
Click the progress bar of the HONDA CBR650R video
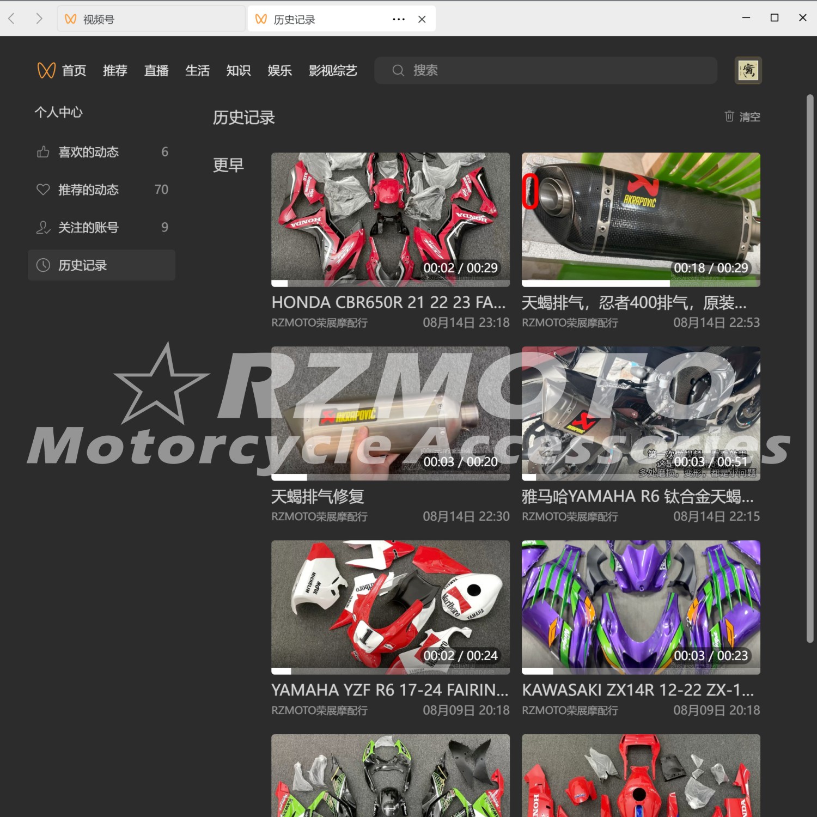pyautogui.click(x=391, y=284)
